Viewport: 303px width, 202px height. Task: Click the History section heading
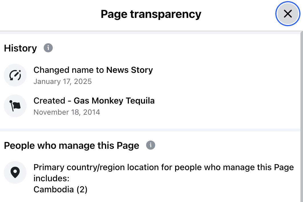pyautogui.click(x=21, y=48)
